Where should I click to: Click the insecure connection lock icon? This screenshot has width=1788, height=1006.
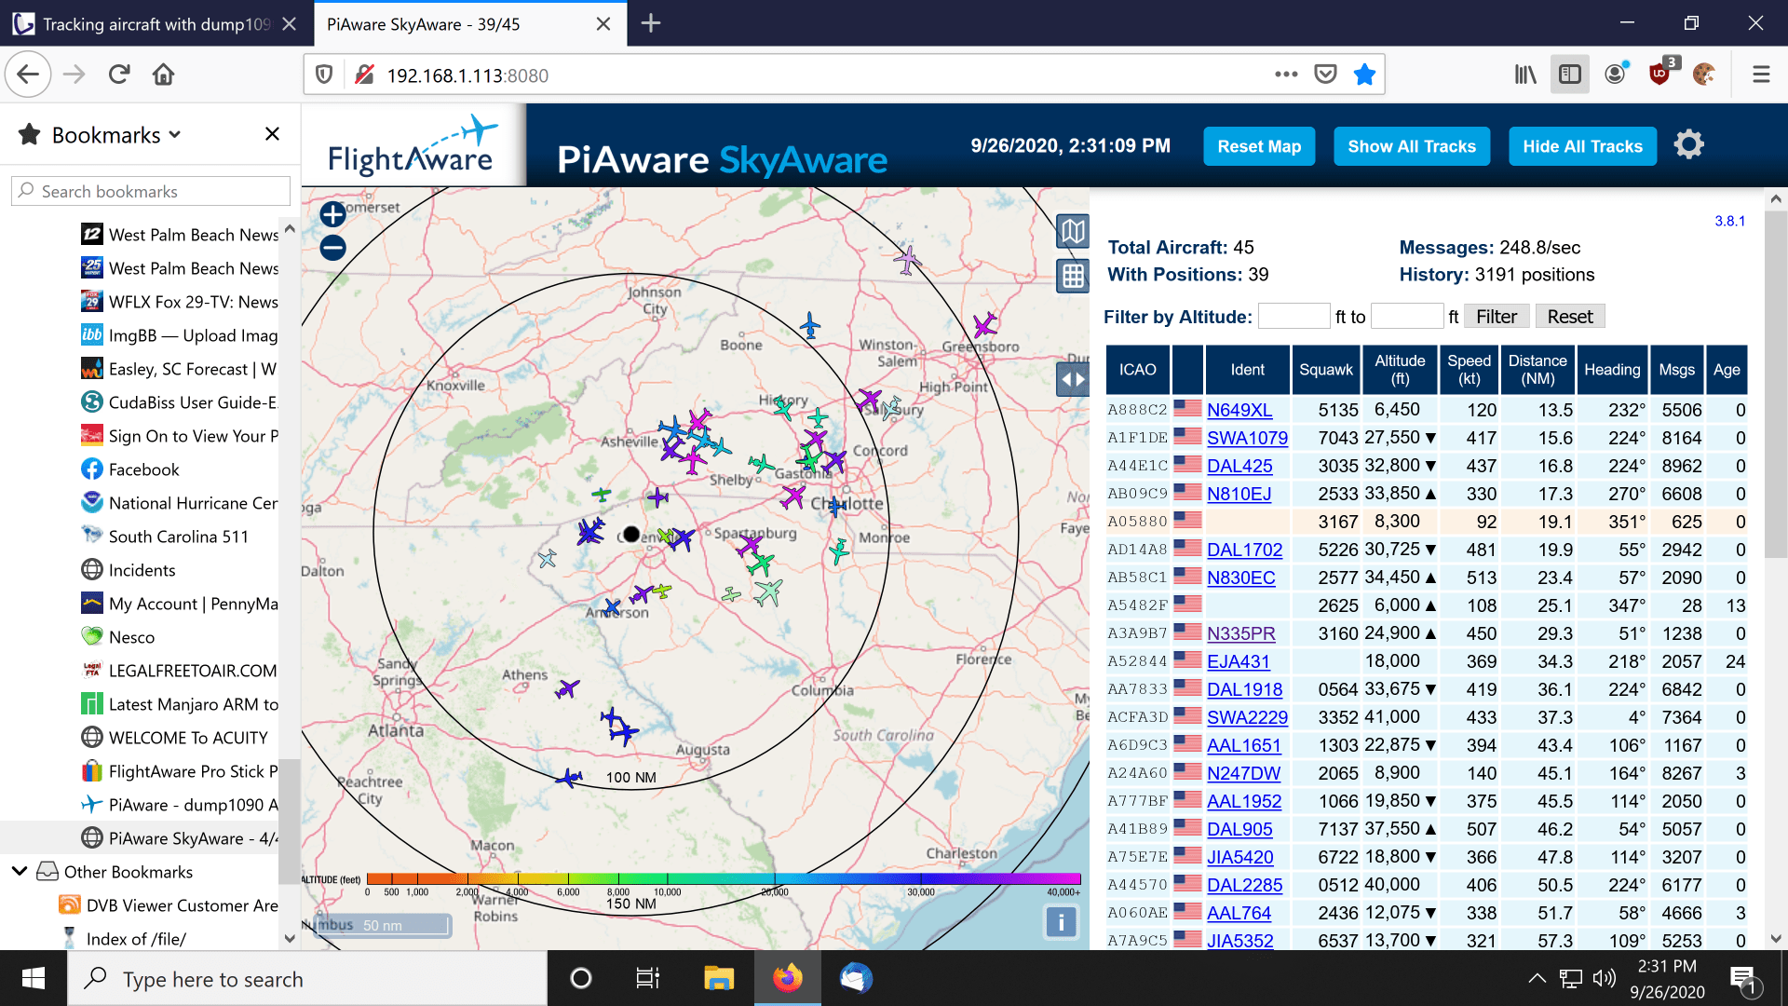pyautogui.click(x=364, y=75)
